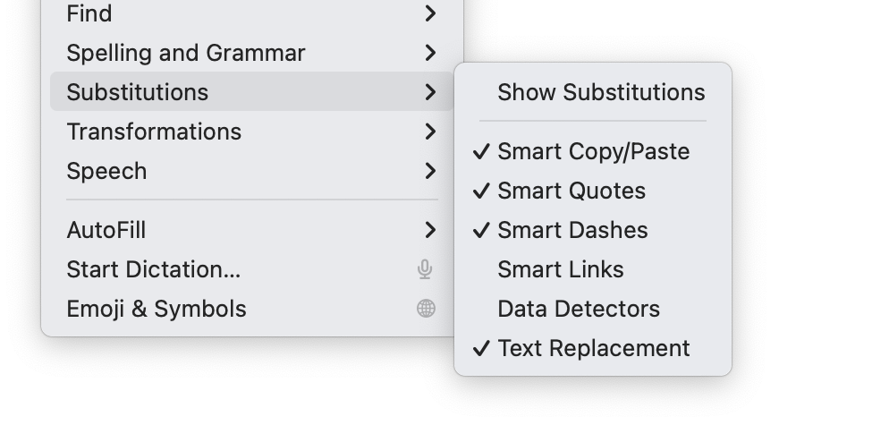Click the microphone icon beside Start Dictation
The height and width of the screenshot is (442, 889).
[426, 269]
